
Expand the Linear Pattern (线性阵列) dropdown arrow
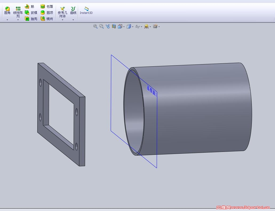(18, 20)
